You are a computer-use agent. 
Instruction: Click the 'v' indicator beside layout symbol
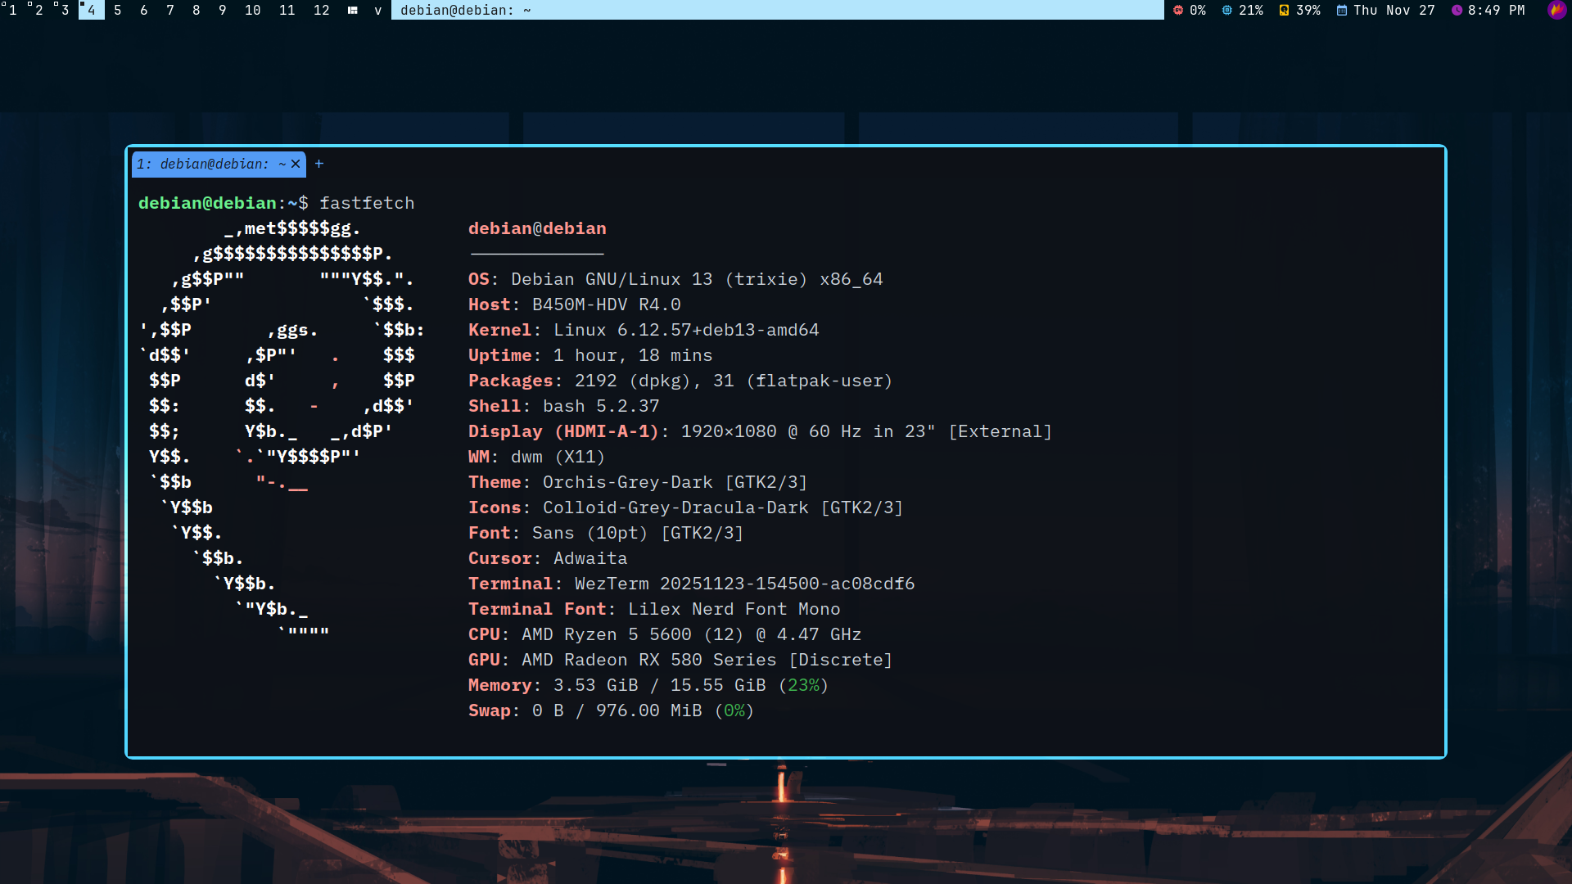pos(377,10)
